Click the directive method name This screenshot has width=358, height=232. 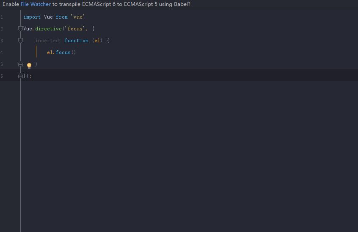tap(48, 29)
